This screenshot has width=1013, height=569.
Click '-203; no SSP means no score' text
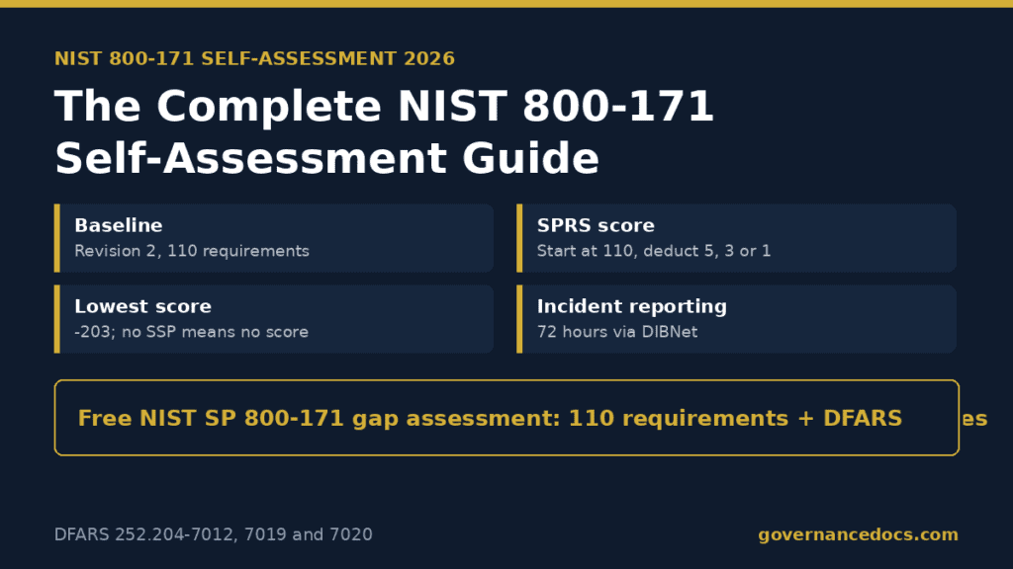click(x=191, y=332)
